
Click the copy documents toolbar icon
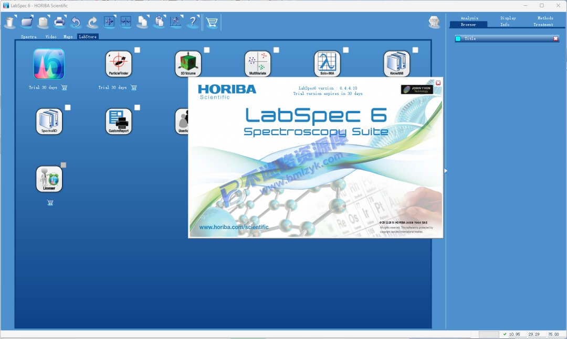point(143,23)
